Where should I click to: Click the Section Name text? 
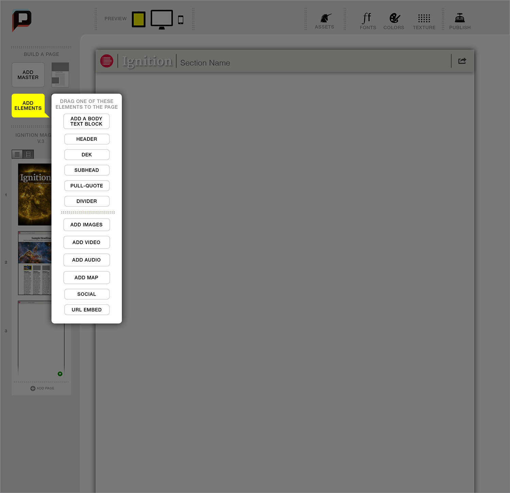click(205, 63)
